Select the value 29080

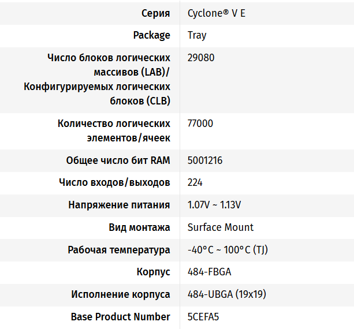tap(200, 58)
